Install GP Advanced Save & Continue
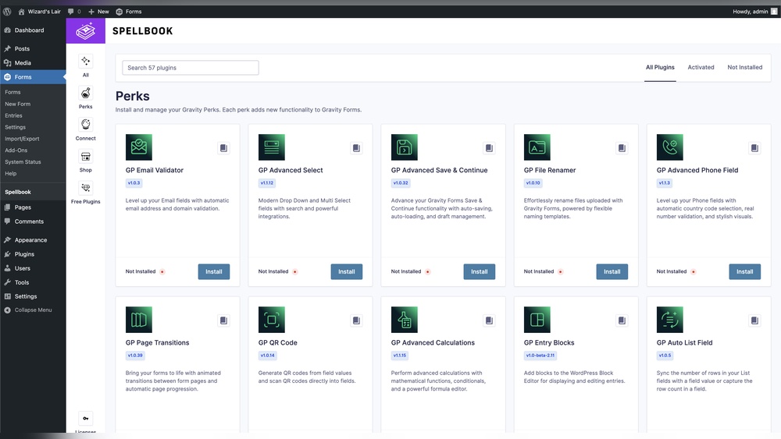The width and height of the screenshot is (781, 439). click(480, 271)
